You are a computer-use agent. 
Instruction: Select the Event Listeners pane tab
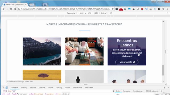[138, 91]
